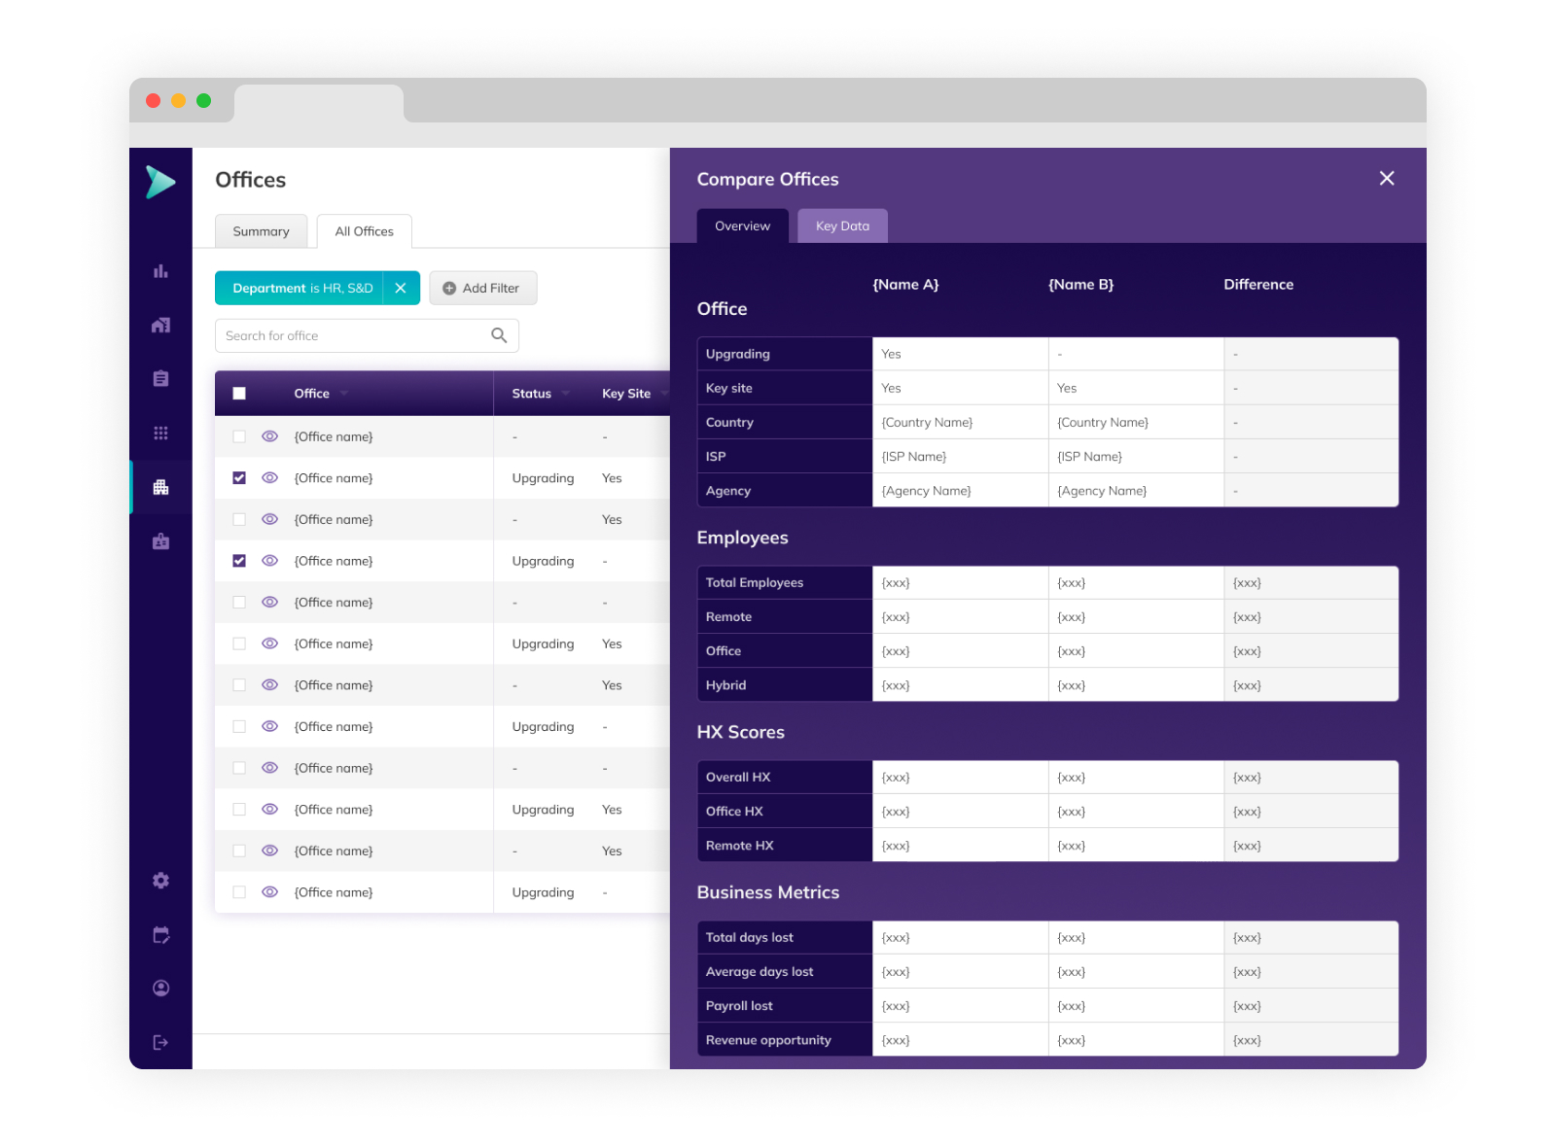Toggle the select-all checkbox in table header
1556x1147 pixels.
coord(239,394)
